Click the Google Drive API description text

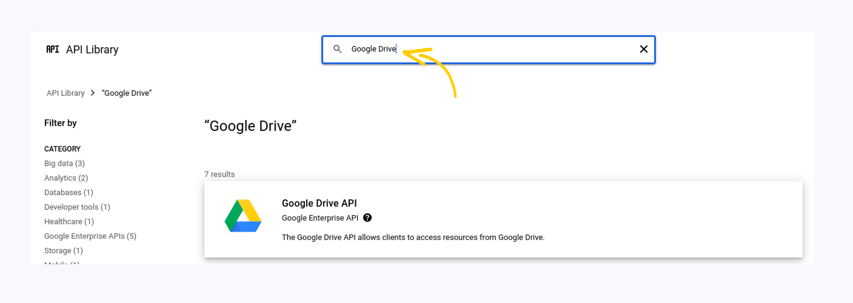pos(413,237)
